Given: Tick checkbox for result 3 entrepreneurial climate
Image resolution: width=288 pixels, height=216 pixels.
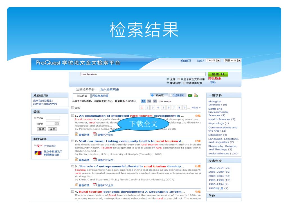Looking at the screenshot, I should click(72, 166).
